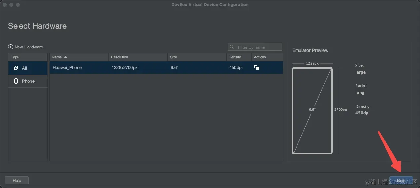Select the All device type
420x188 pixels.
[28, 68]
